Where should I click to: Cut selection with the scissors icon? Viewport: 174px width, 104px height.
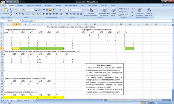[11, 9]
